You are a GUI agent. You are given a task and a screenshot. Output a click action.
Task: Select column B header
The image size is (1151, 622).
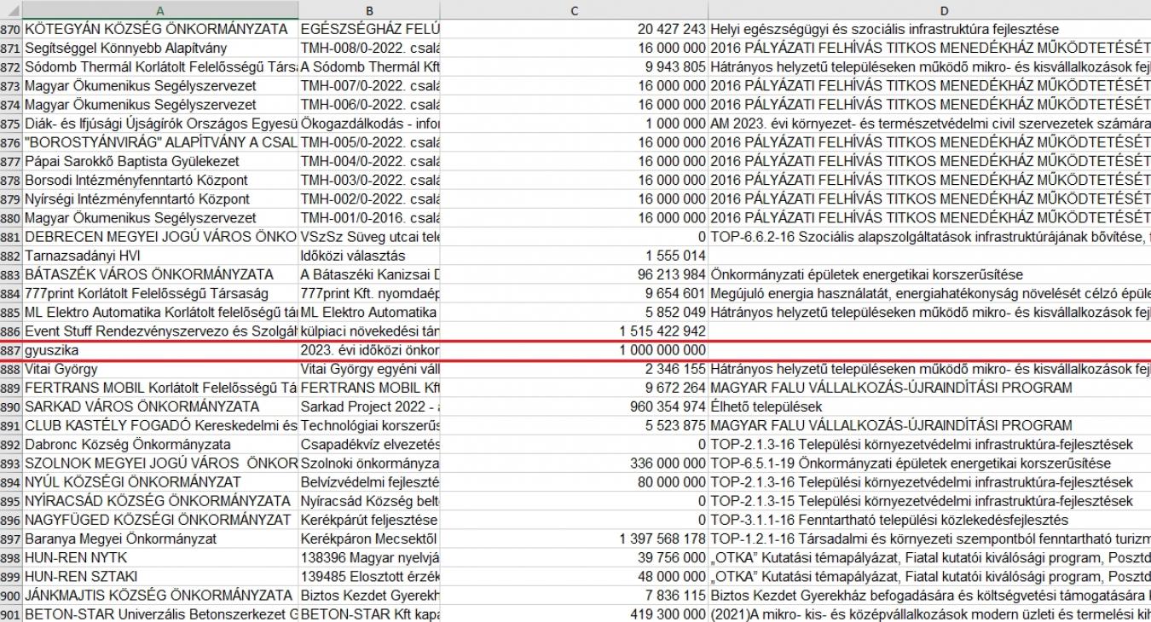point(369,9)
